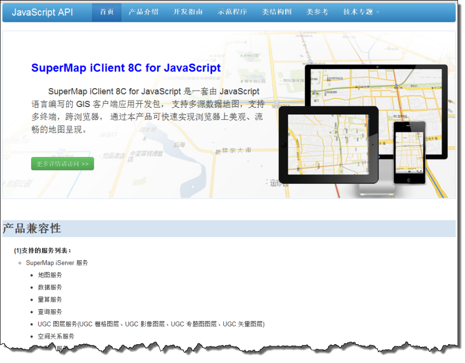The image size is (465, 363).
Task: Click the smartphone map image
Action: [409, 151]
